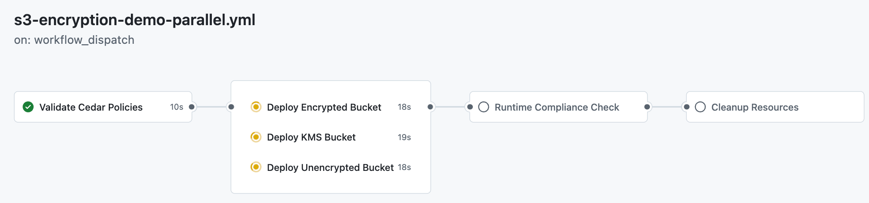This screenshot has width=869, height=203.
Task: Click output connector dot of Runtime Compliance Check
Action: coord(647,107)
